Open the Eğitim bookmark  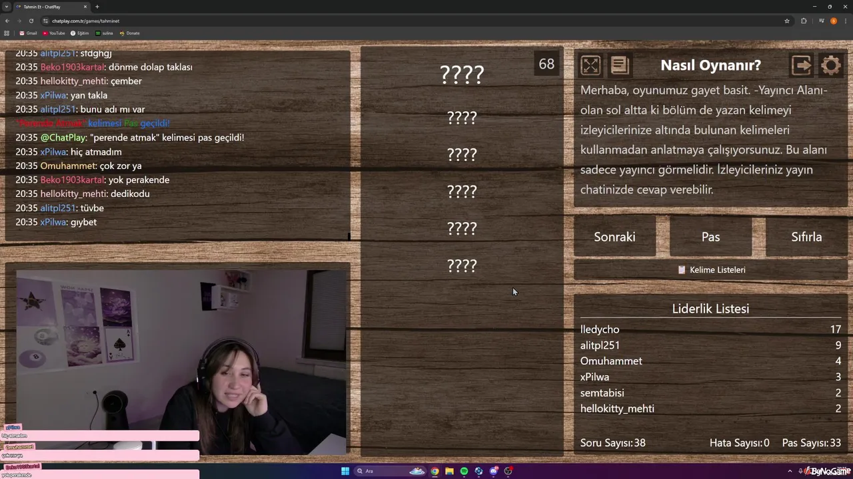(80, 33)
